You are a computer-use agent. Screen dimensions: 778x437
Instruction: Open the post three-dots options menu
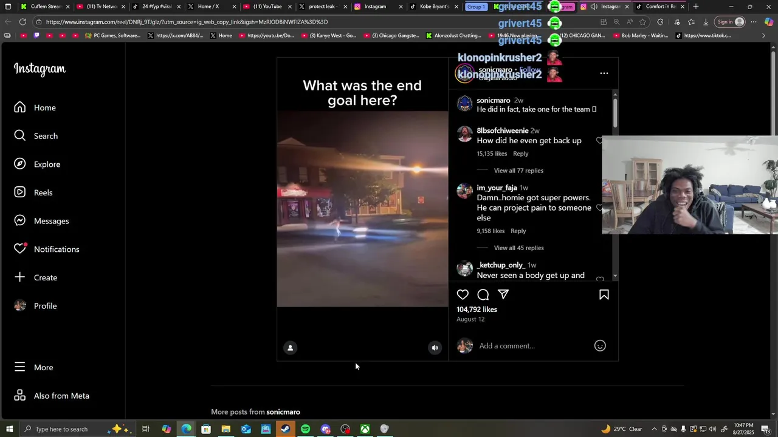click(604, 73)
